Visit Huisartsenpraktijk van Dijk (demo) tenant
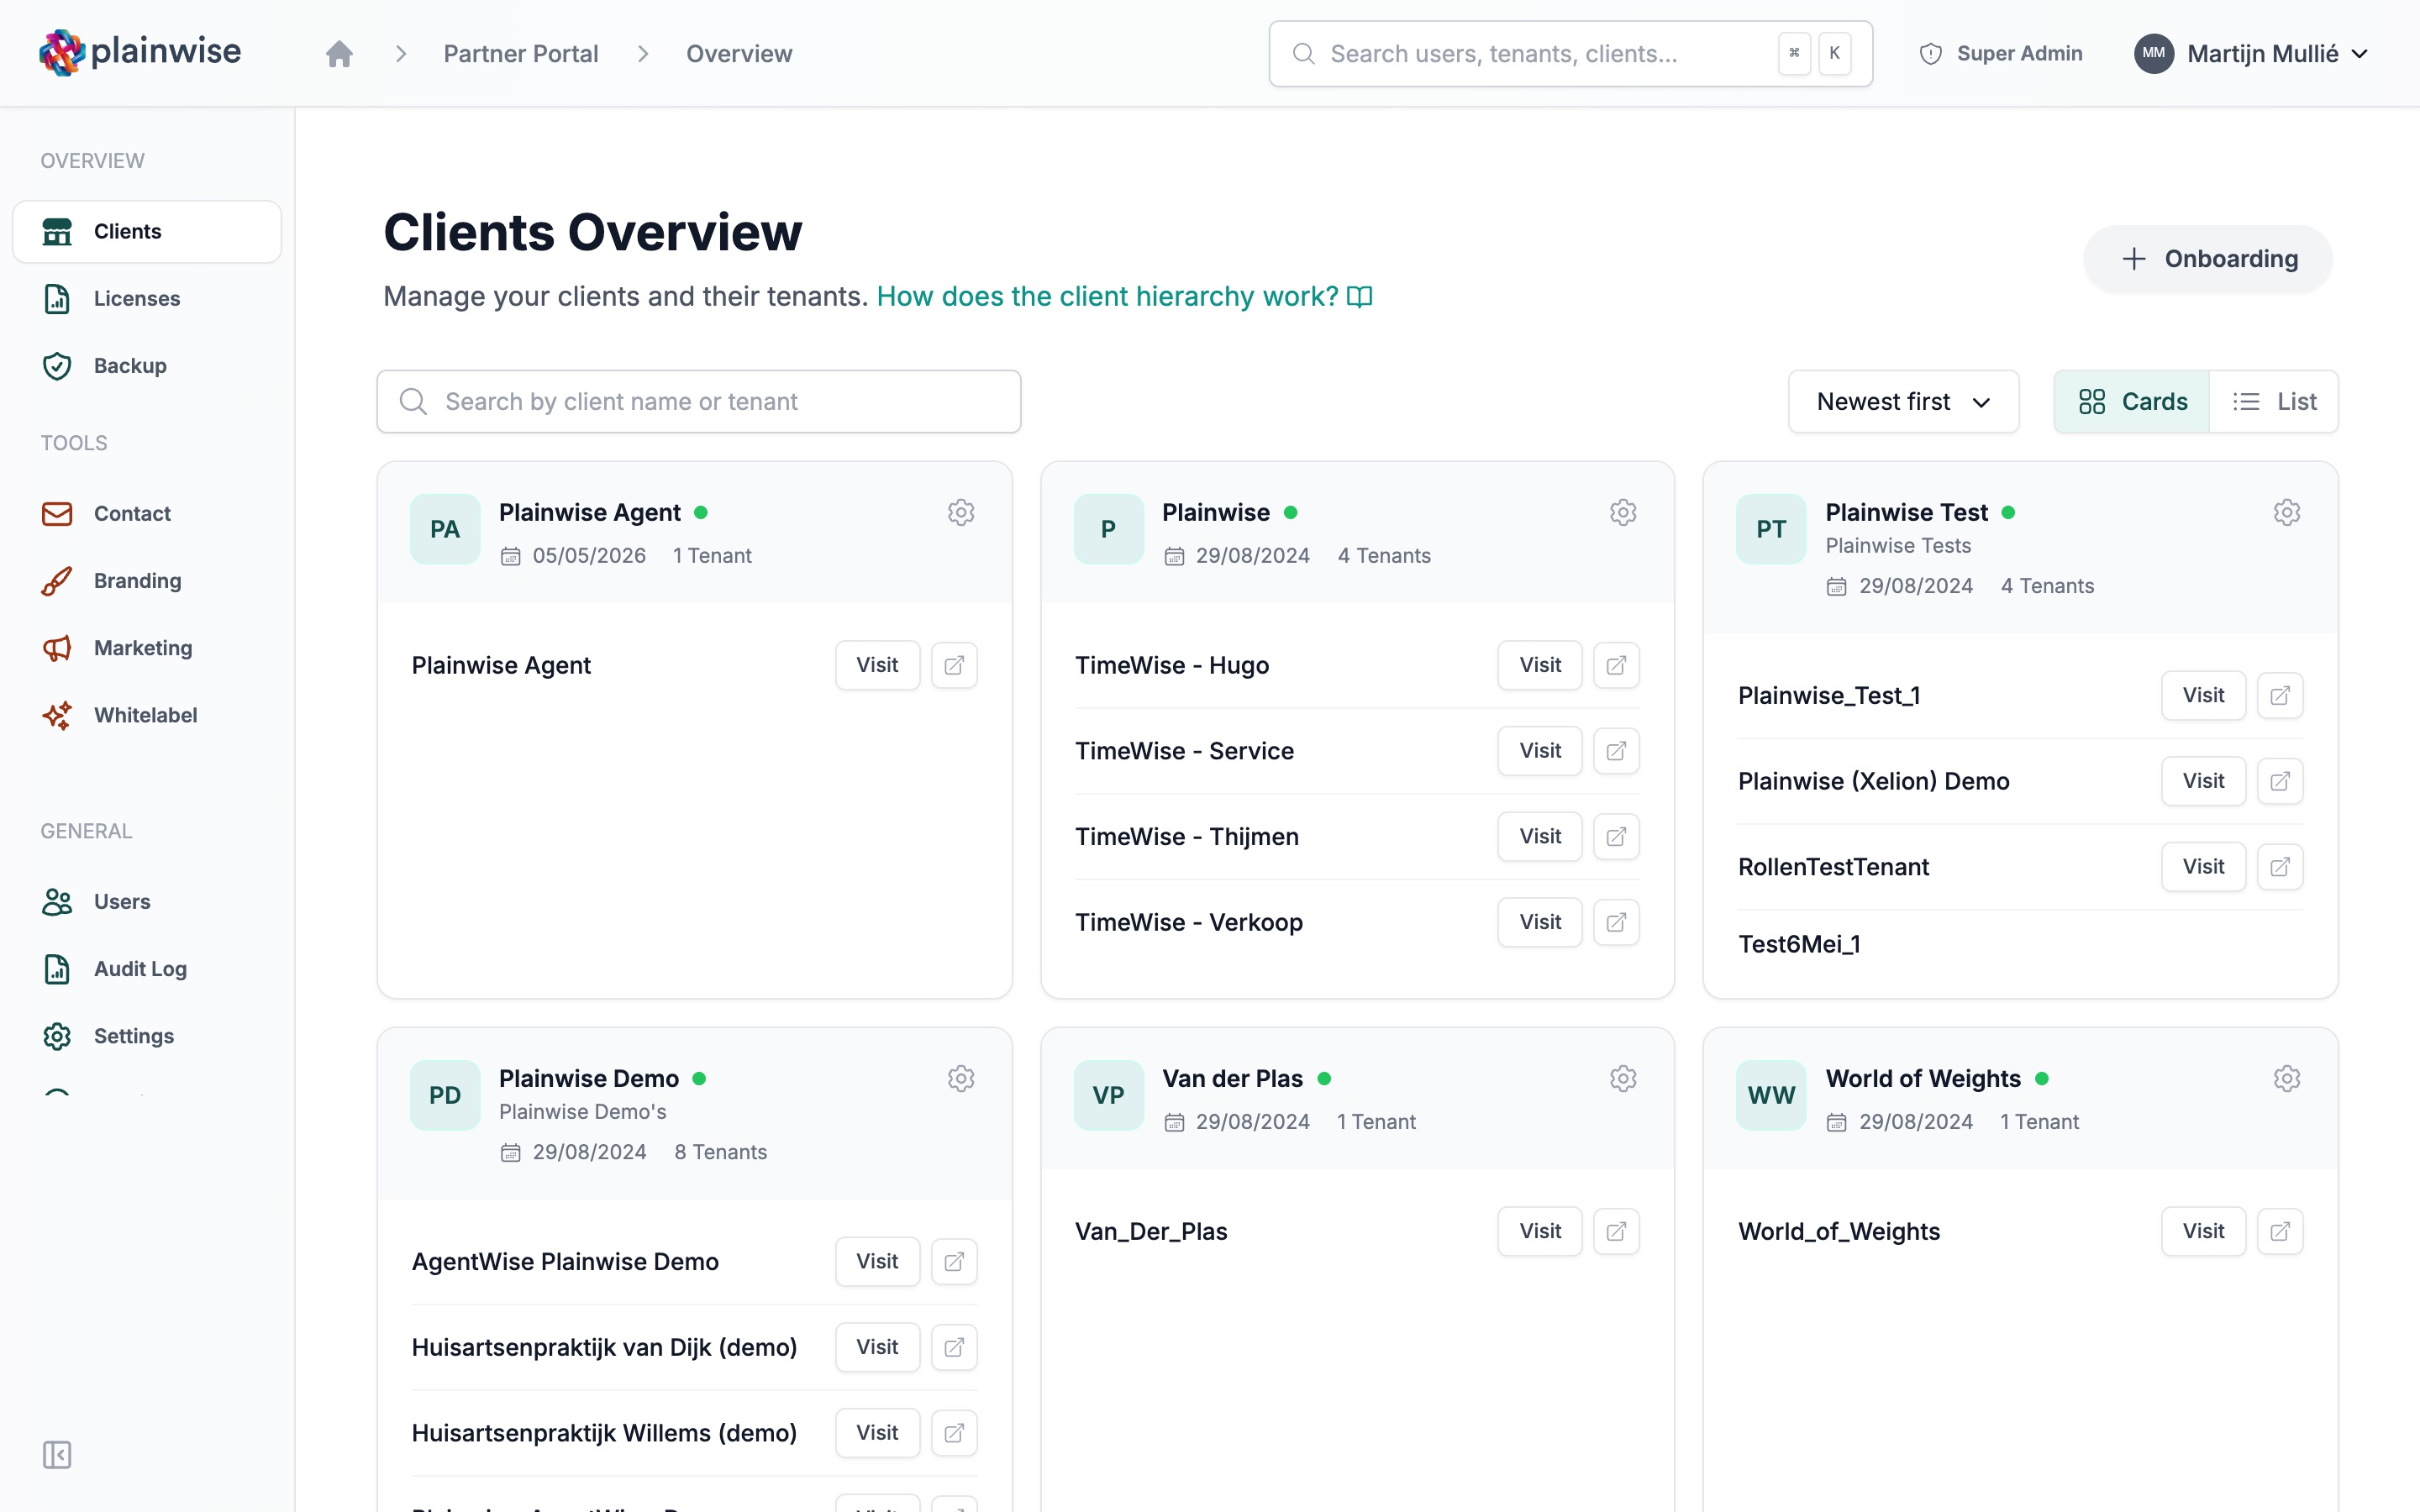The image size is (2420, 1512). click(877, 1347)
